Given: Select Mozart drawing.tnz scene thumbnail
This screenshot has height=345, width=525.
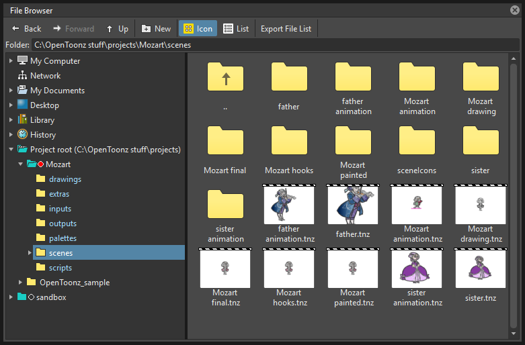Looking at the screenshot, I should tap(481, 204).
